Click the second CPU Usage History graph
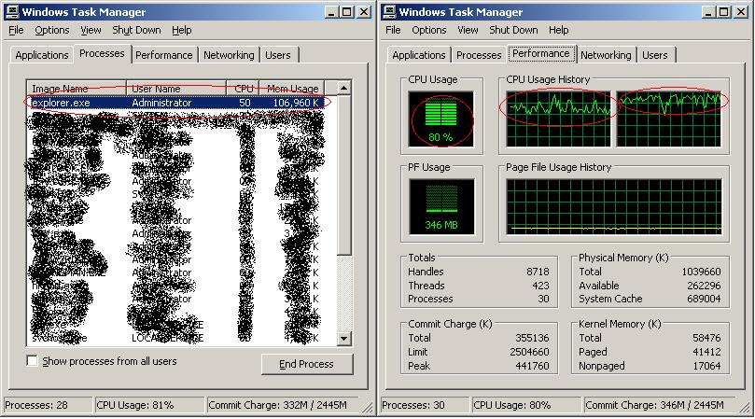This screenshot has width=755, height=419. coord(669,119)
